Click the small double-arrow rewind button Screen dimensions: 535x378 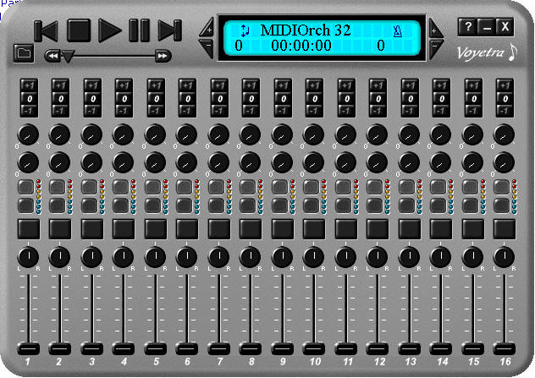point(52,56)
